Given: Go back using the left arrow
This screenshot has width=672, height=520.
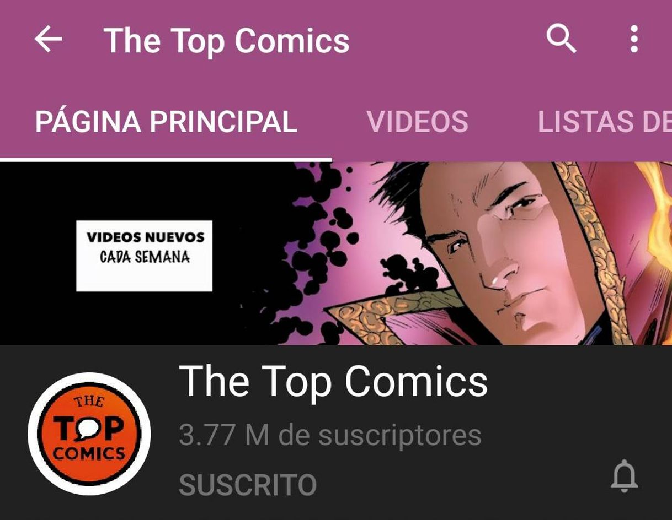Looking at the screenshot, I should pyautogui.click(x=48, y=40).
